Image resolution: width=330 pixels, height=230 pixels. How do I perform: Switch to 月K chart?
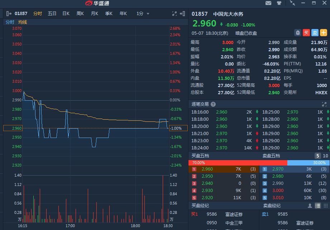point(95,14)
